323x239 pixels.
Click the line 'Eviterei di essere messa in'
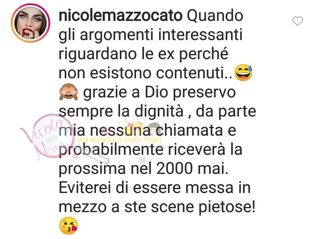(155, 188)
